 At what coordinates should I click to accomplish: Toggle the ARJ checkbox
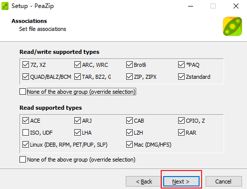[x=77, y=121]
